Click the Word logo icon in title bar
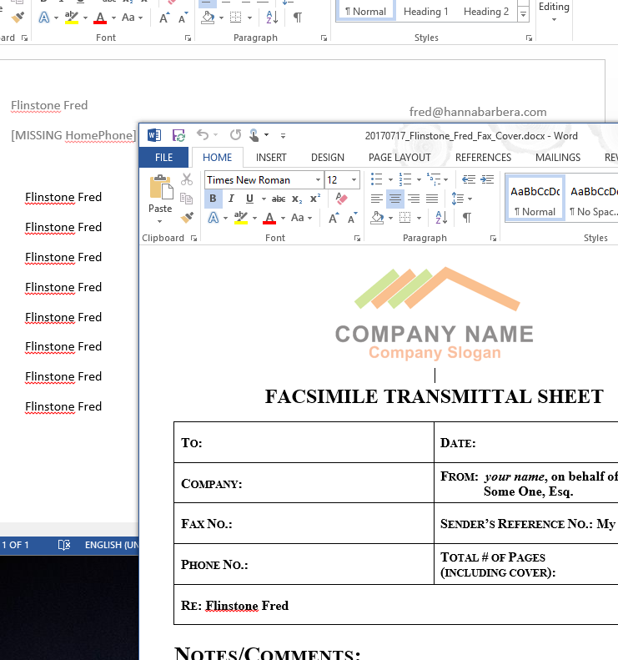The width and height of the screenshot is (618, 660). tap(154, 135)
